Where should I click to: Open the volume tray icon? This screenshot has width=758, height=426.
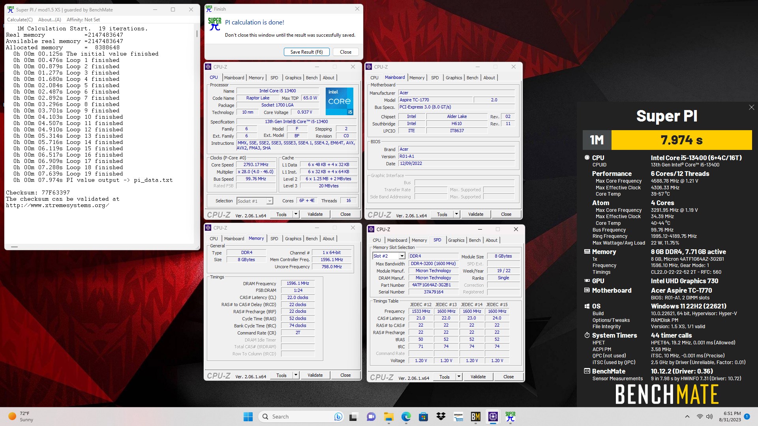pos(709,417)
